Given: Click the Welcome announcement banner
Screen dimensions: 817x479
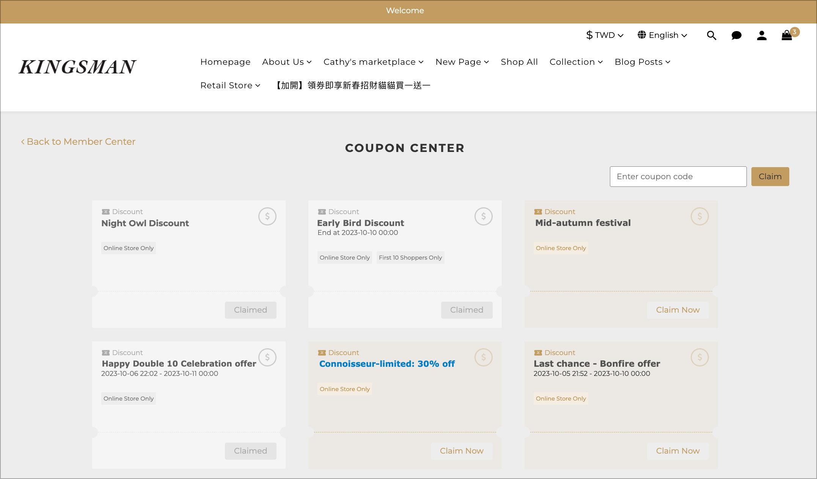Looking at the screenshot, I should tap(405, 11).
